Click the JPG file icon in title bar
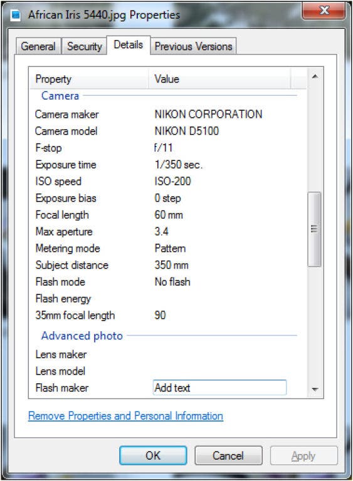Image resolution: width=353 pixels, height=481 pixels. (x=15, y=15)
